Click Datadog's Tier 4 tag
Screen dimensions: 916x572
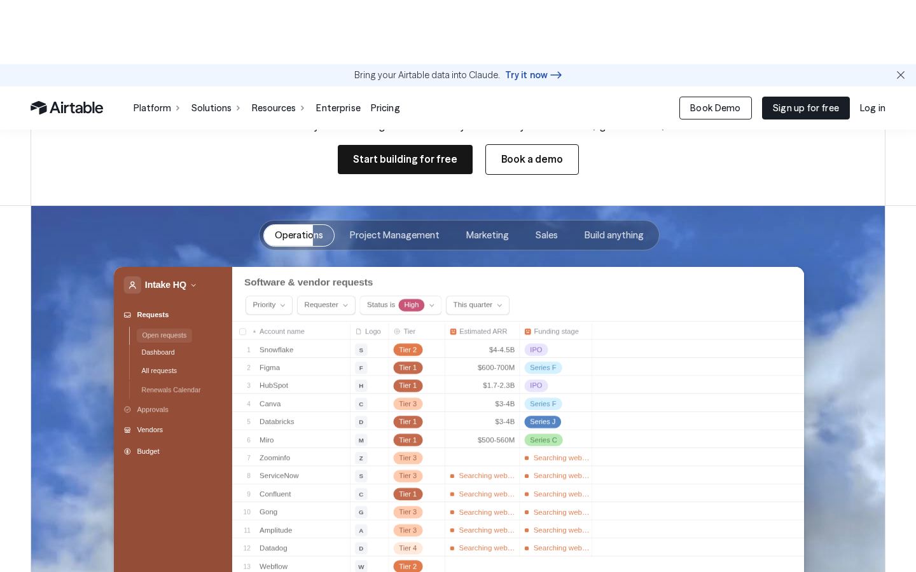coord(408,548)
